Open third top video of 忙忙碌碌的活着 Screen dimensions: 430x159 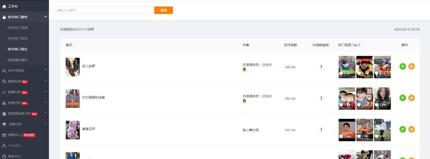[x=382, y=99]
